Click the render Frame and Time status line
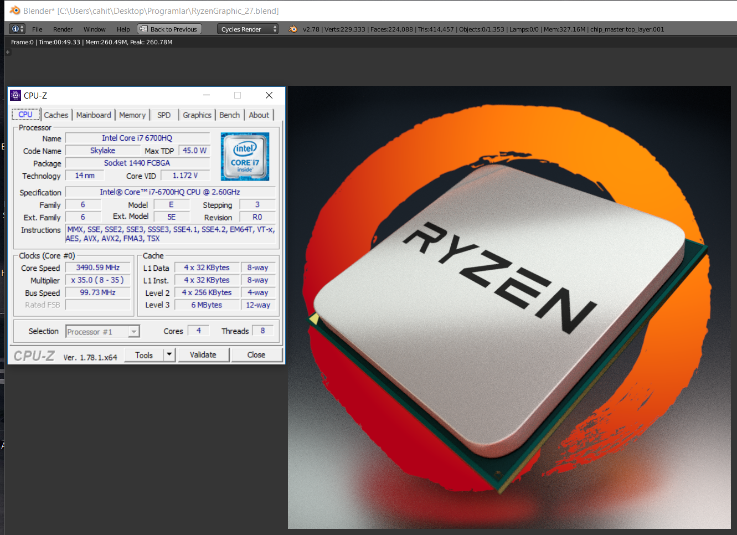The height and width of the screenshot is (535, 737). pyautogui.click(x=92, y=42)
